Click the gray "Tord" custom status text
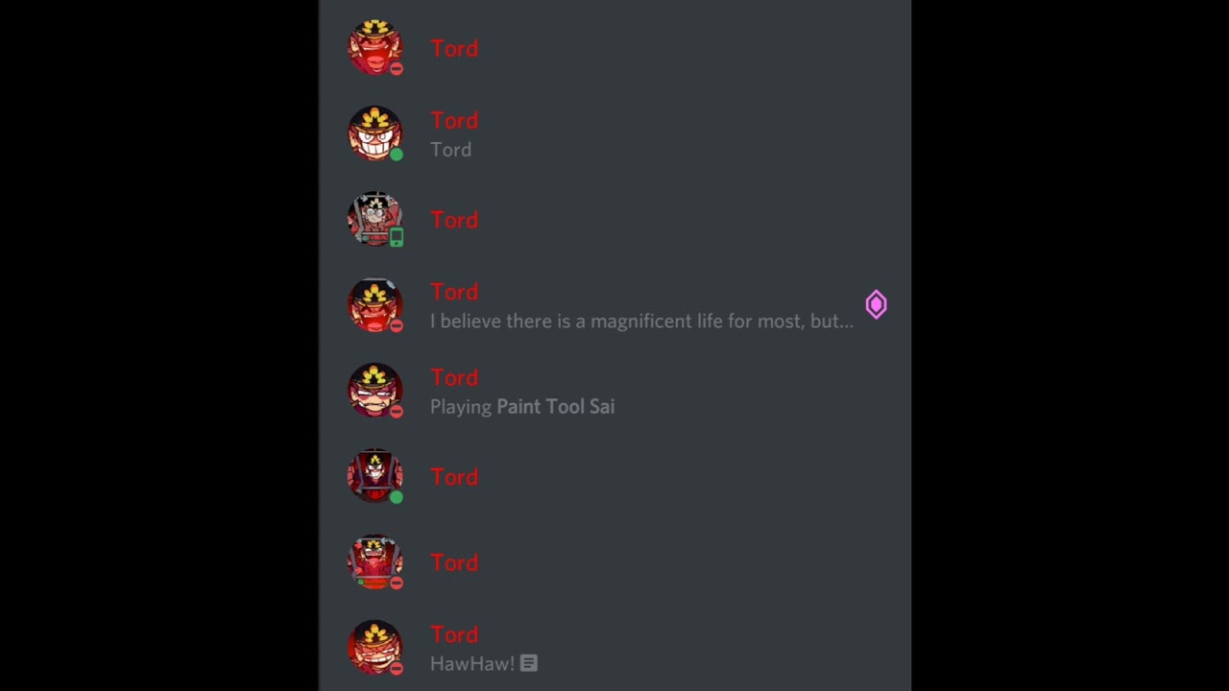The height and width of the screenshot is (691, 1229). 450,150
